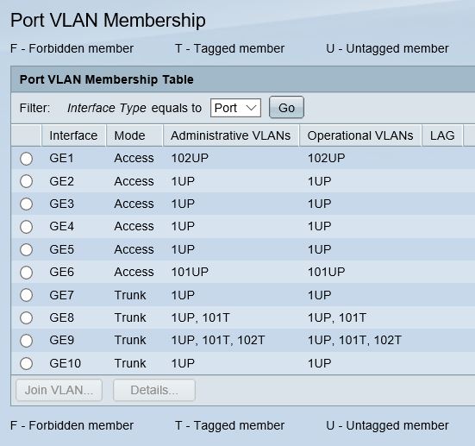This screenshot has width=475, height=446.
Task: Click the Join VLAN button
Action: (59, 390)
